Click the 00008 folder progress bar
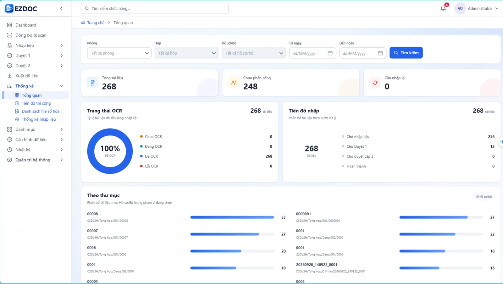The height and width of the screenshot is (284, 503). coord(232,217)
